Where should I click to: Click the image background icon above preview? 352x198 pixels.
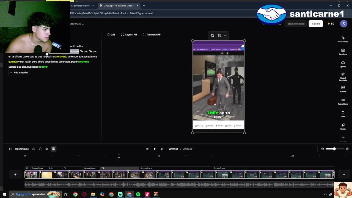[x=219, y=35]
